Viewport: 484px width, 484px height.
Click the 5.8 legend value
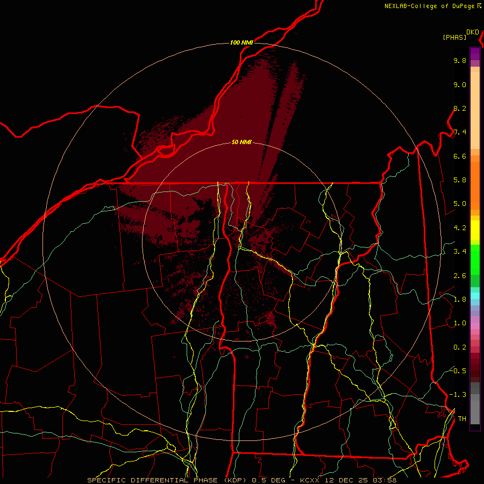[x=460, y=180]
